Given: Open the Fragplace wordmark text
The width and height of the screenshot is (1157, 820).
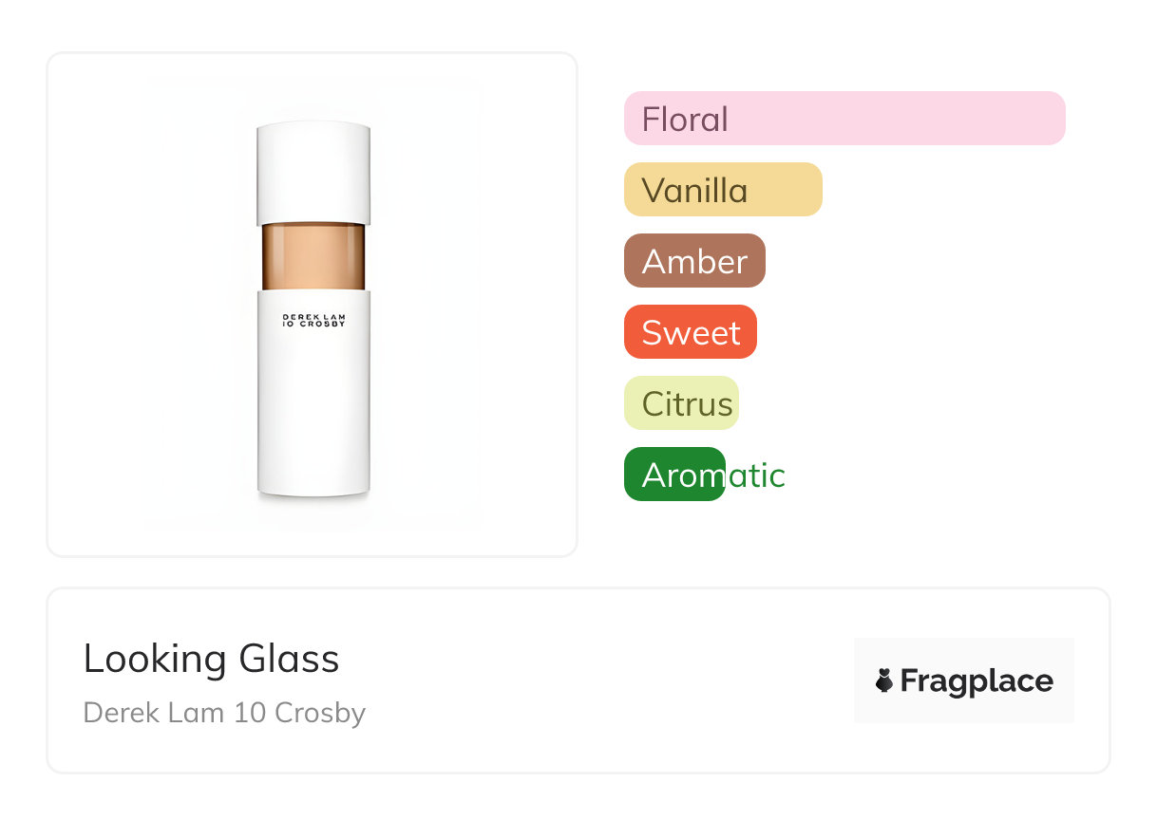Looking at the screenshot, I should pyautogui.click(x=977, y=681).
